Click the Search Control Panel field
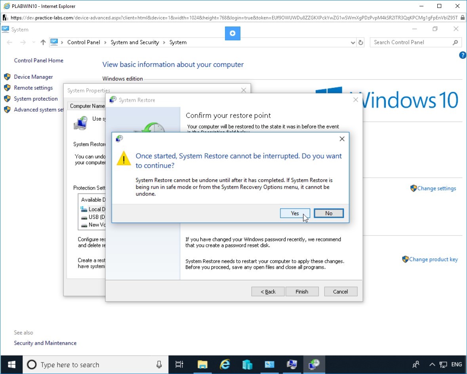Screen dimensions: 467x374 click(416, 43)
